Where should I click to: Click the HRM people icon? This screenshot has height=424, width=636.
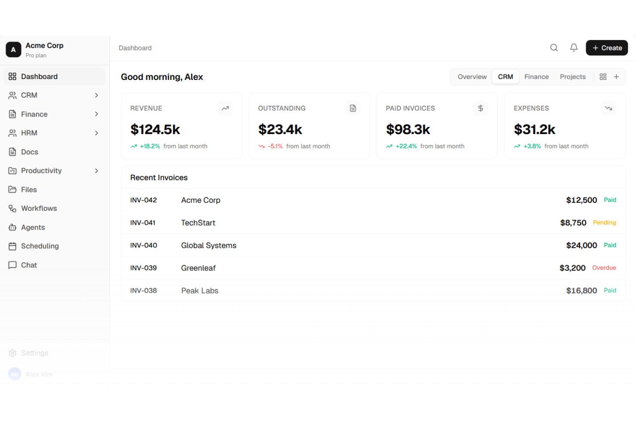click(12, 133)
